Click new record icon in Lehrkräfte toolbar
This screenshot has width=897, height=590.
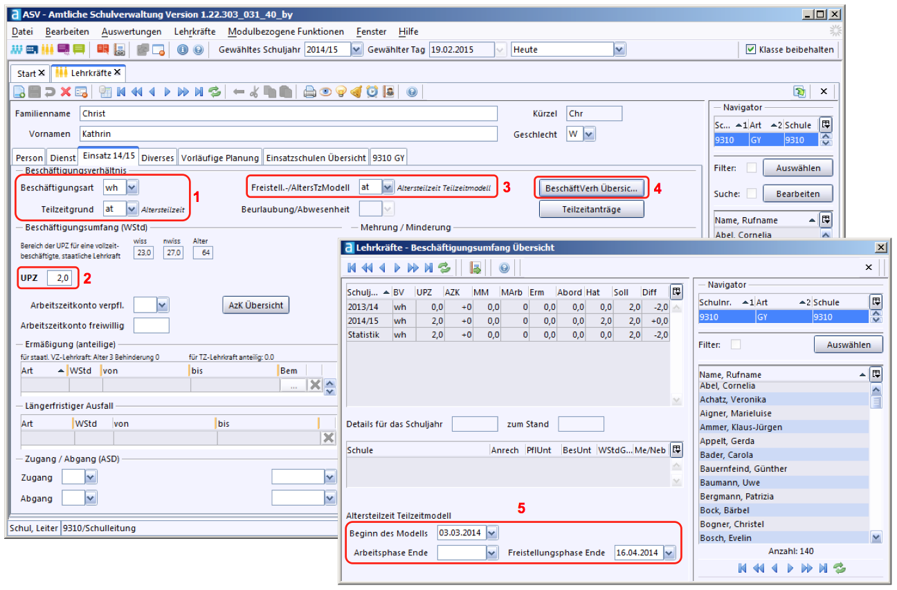click(19, 92)
